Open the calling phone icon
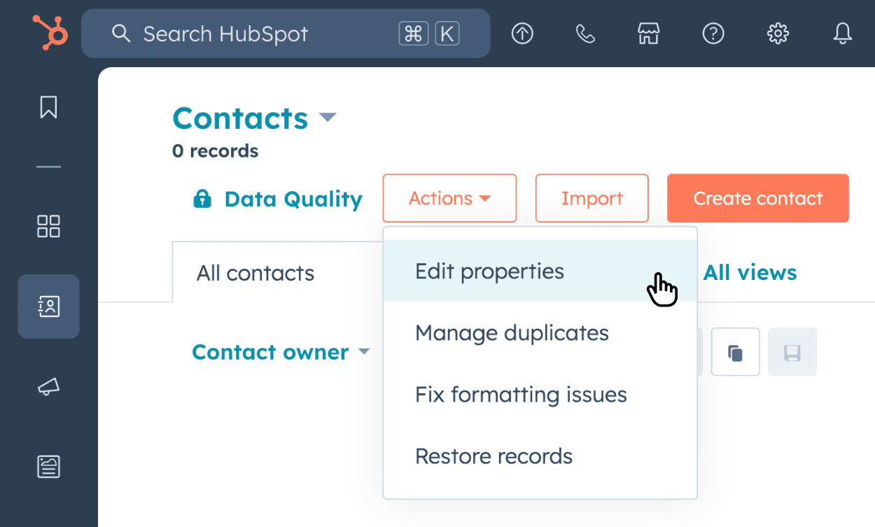Image resolution: width=875 pixels, height=527 pixels. [x=585, y=34]
